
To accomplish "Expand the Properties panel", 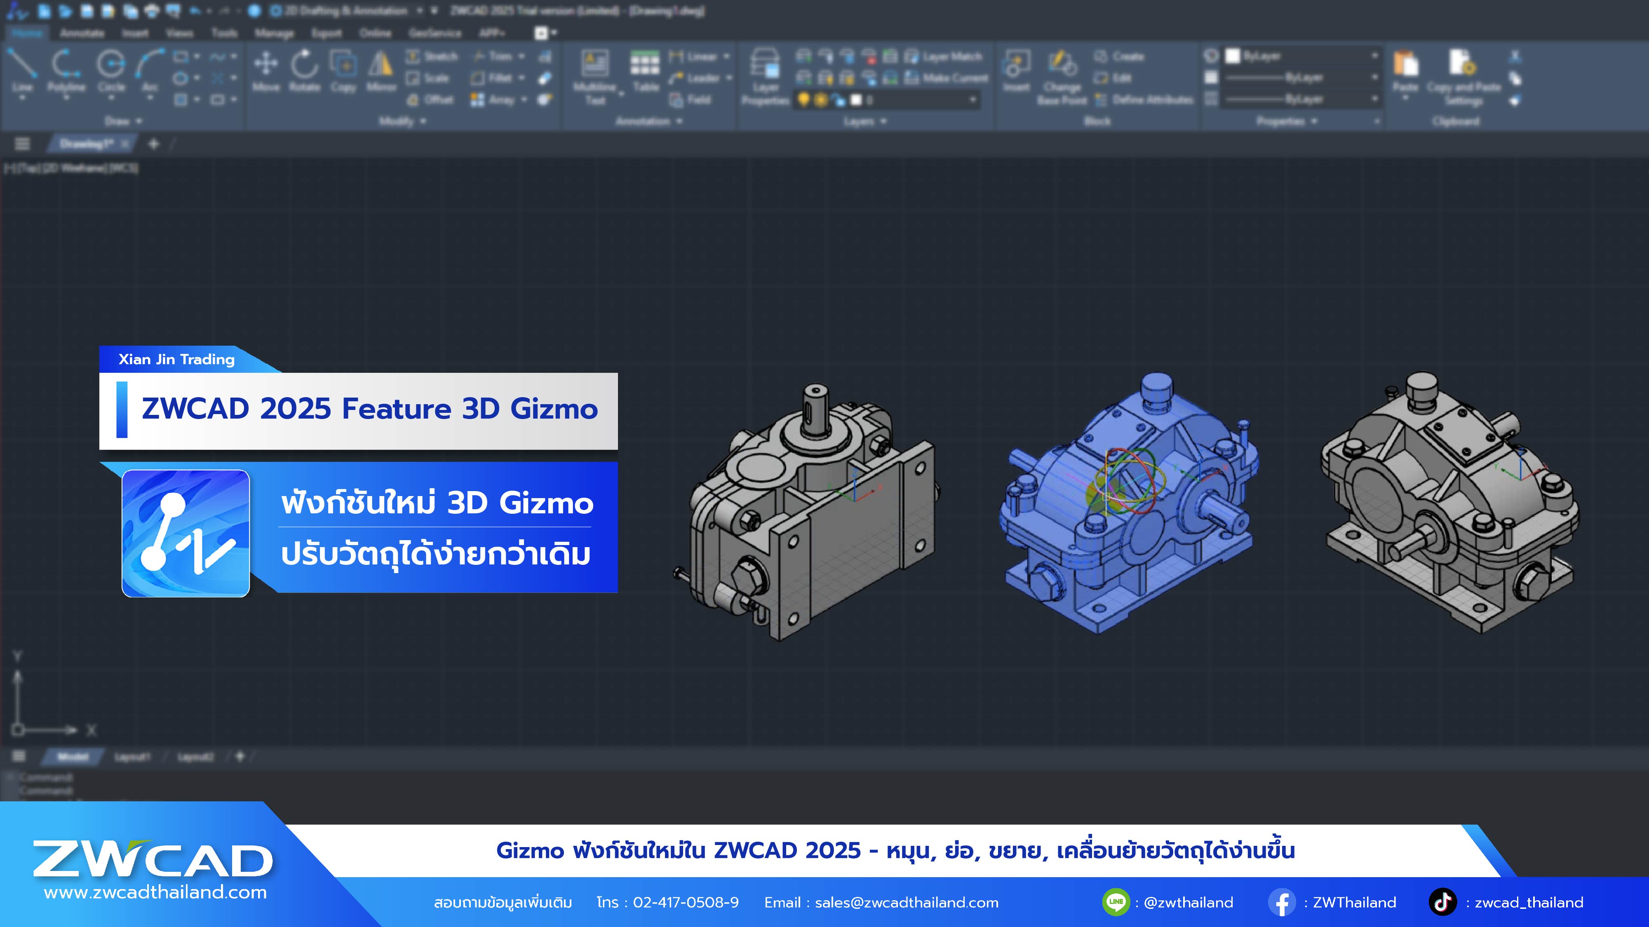I will [x=1287, y=121].
